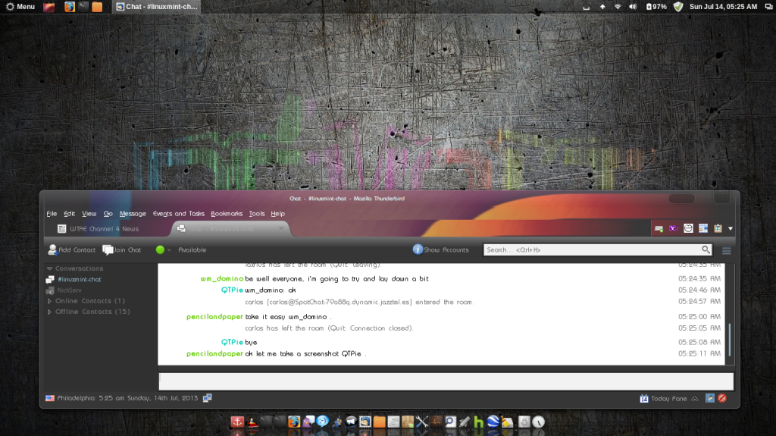Launch Firefox from top panel

[69, 6]
